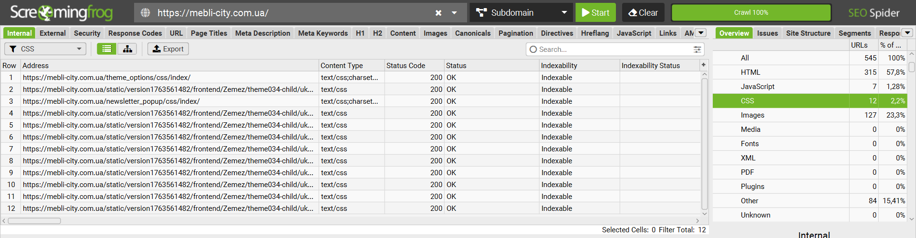
Task: Click the globe icon in URL bar
Action: click(x=146, y=13)
